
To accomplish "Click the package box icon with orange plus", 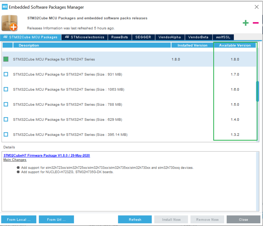I will tap(9, 23).
